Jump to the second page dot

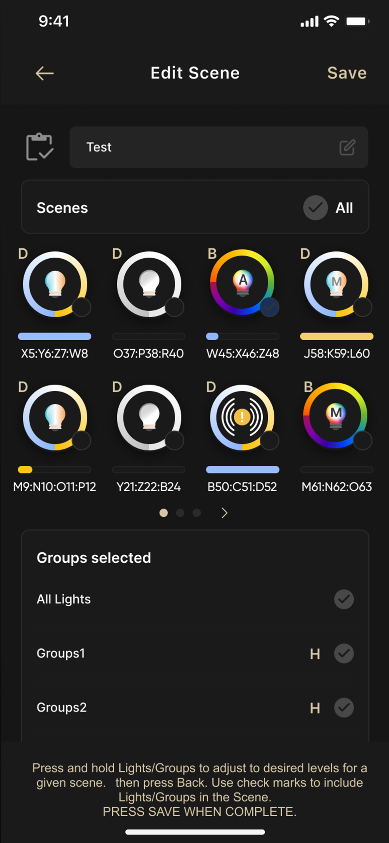[180, 513]
